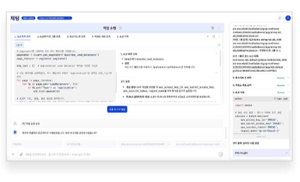300x182 pixels.
Task: Expand step 4 시크릿 세트 조회 chevron
Action: click(288, 85)
